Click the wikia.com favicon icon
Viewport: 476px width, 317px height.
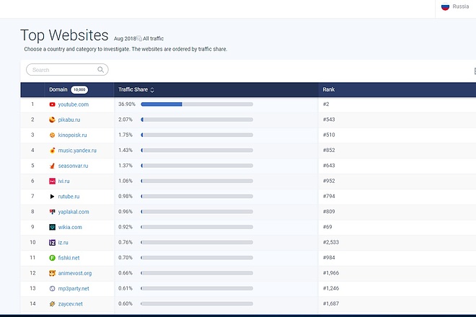tap(52, 227)
